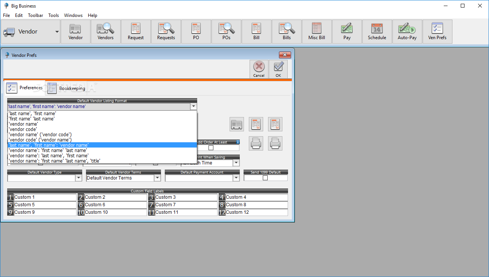Open the Vendors search list icon
489x277 pixels.
(106, 32)
